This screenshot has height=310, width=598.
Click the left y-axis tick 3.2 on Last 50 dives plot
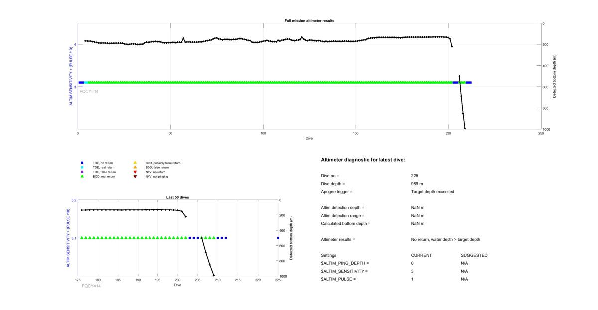tap(74, 200)
